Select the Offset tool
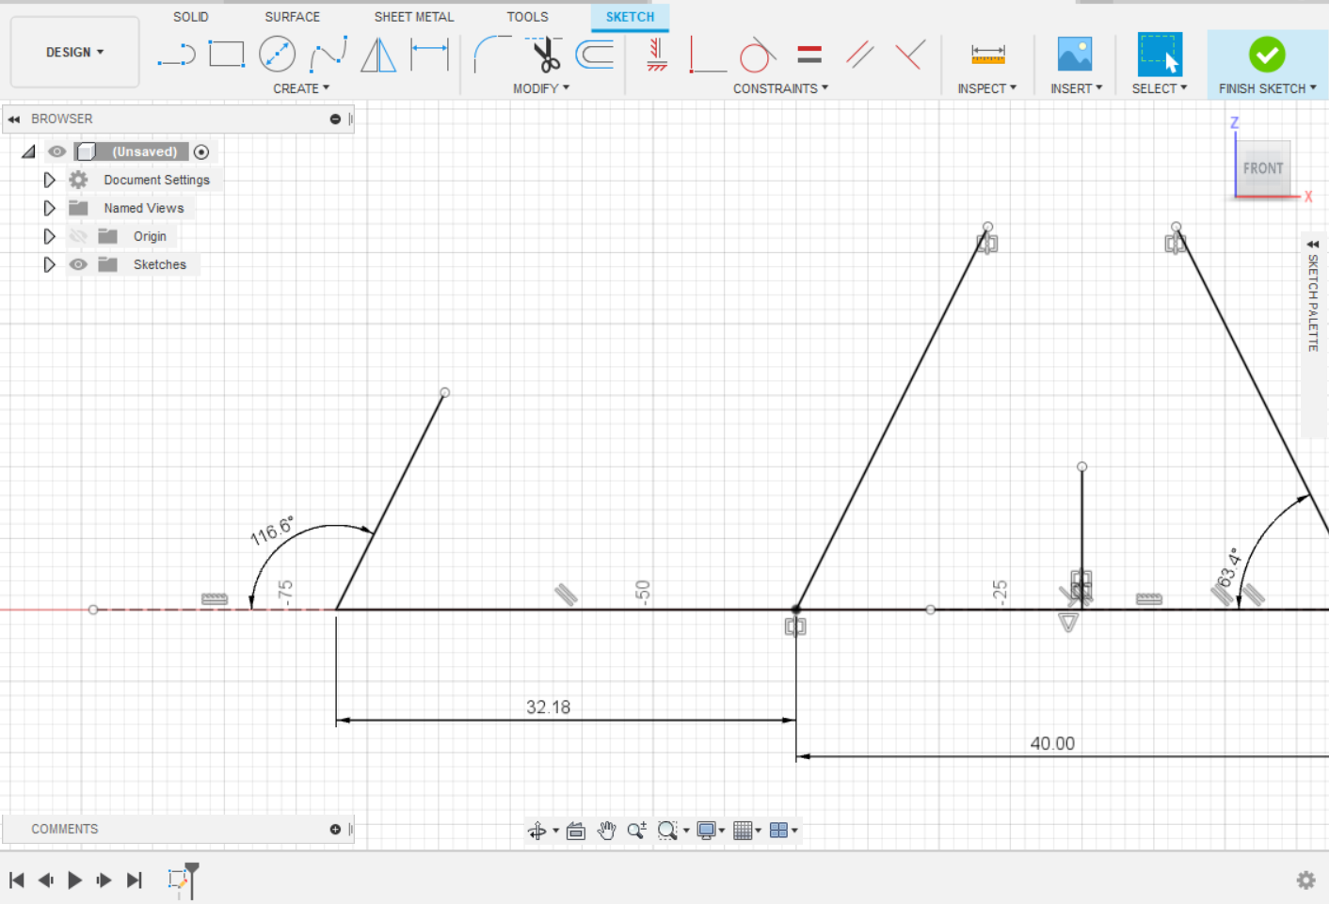1329x904 pixels. coord(595,54)
